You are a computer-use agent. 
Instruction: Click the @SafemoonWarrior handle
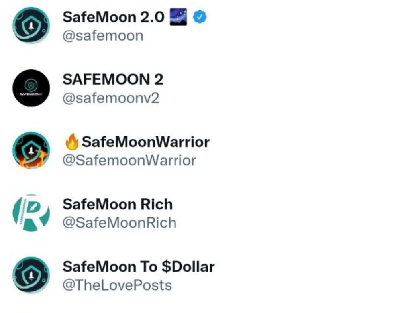[129, 161]
